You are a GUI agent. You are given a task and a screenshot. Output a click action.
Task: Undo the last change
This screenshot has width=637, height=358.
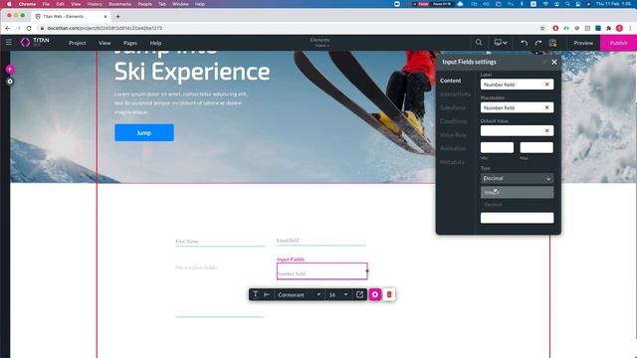[x=525, y=43]
